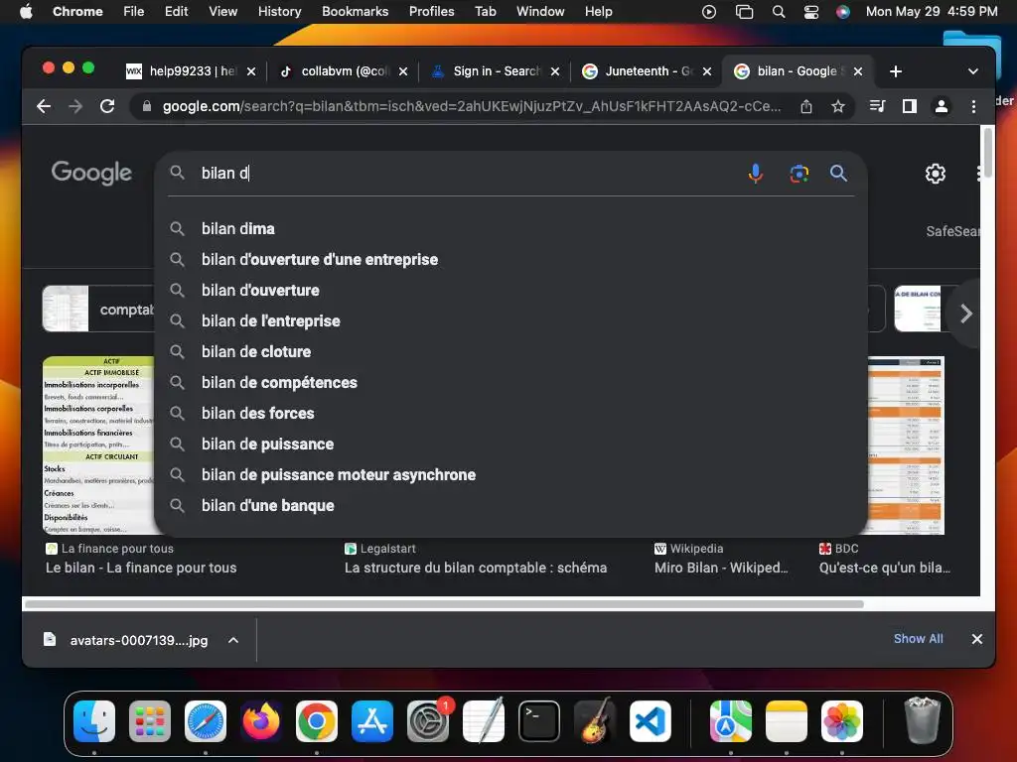Reload the current page
The image size is (1017, 762).
tap(107, 106)
